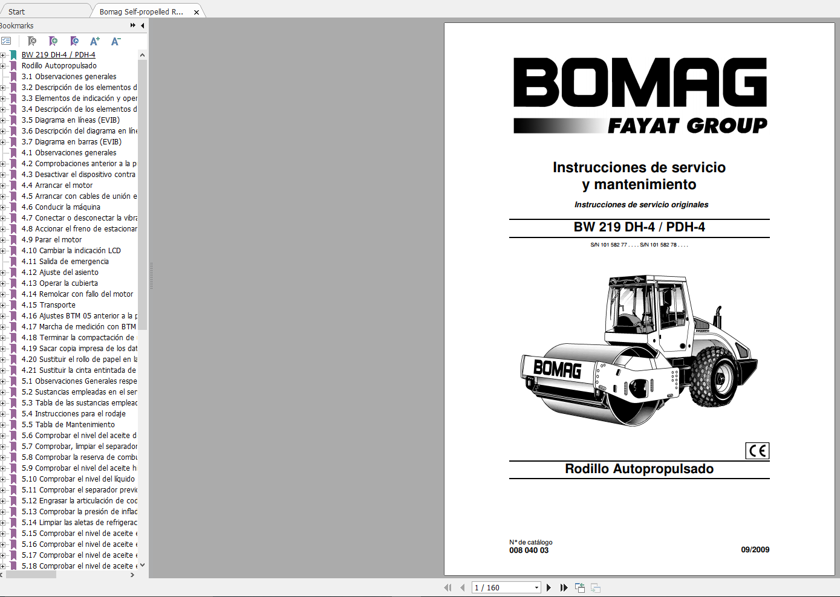
Task: Click the previous view icon
Action: coord(580,587)
